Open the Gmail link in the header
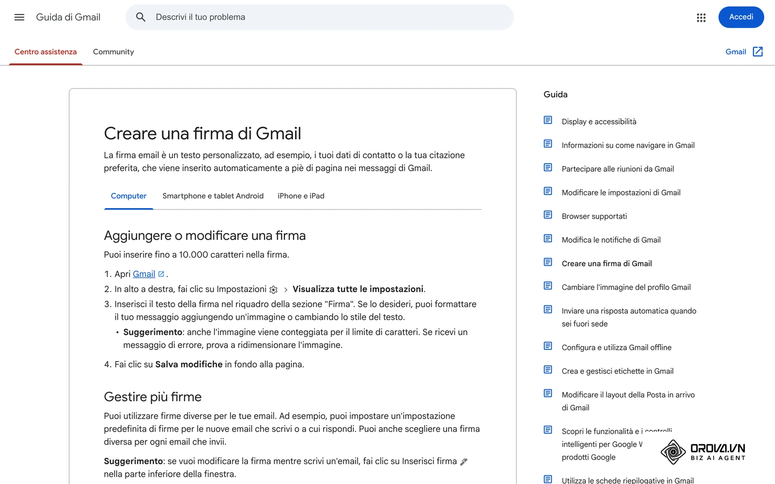Viewport: 775px width, 484px height. point(735,52)
